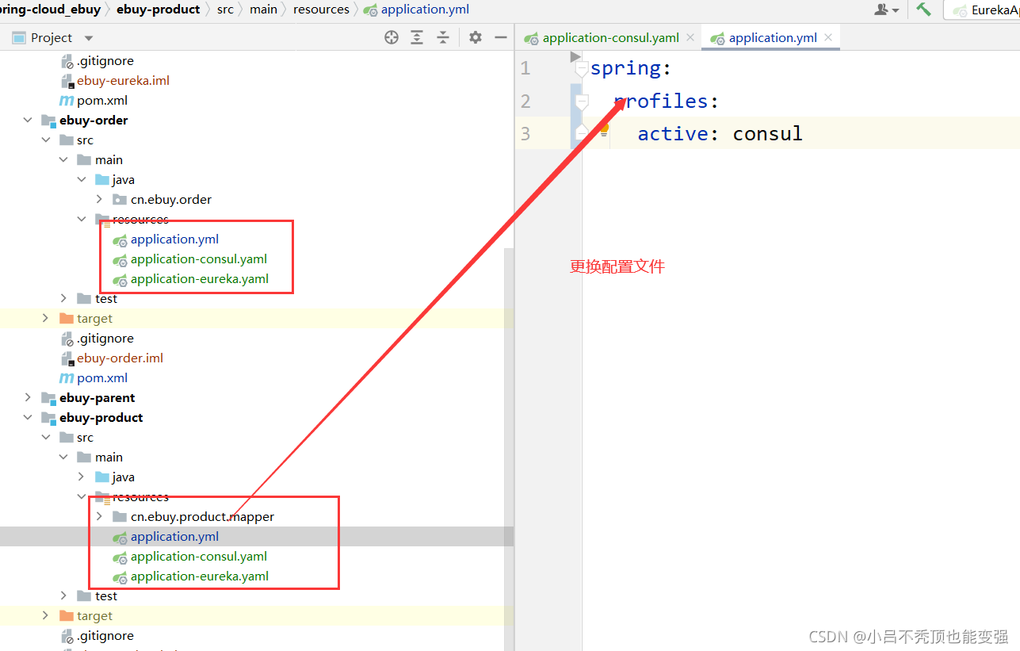Click main breadcrumb in navigation bar

tap(263, 10)
